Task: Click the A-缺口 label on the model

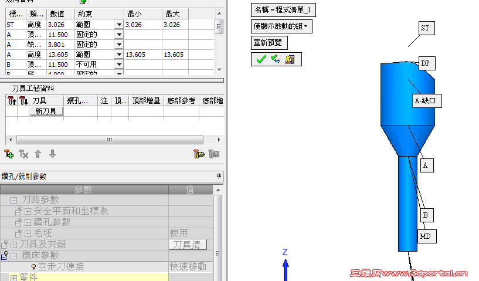Action: tap(427, 100)
